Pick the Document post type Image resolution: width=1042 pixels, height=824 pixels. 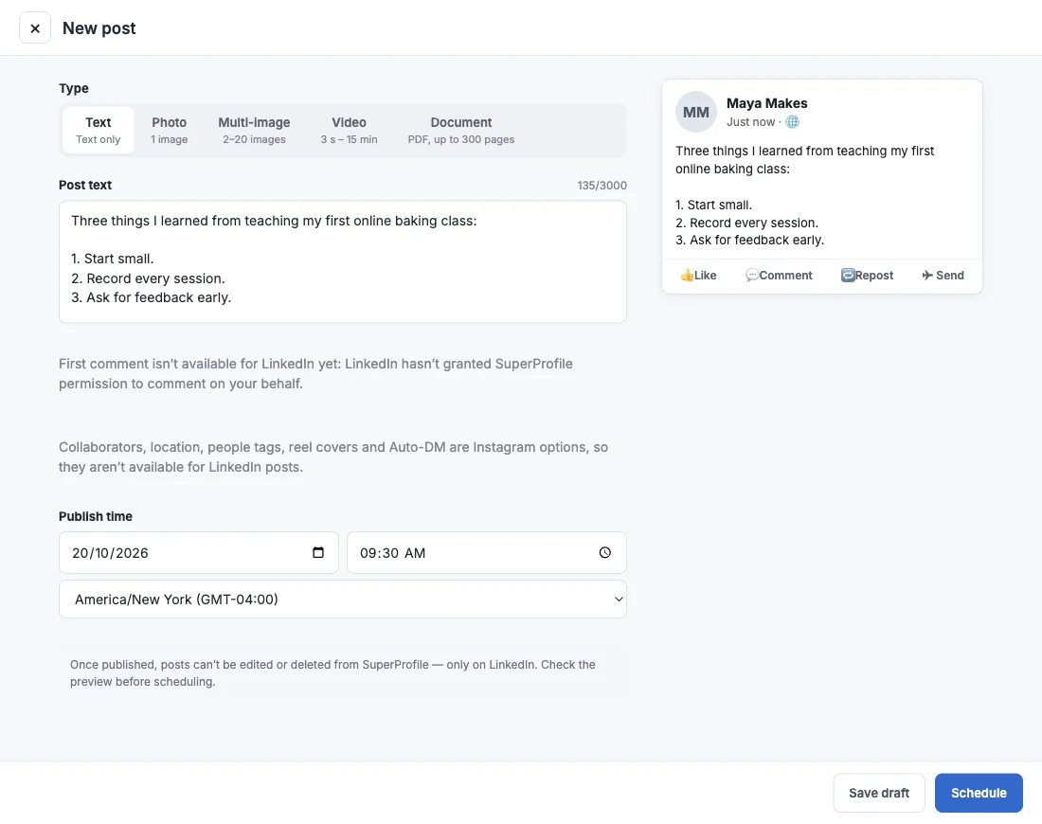click(x=461, y=131)
